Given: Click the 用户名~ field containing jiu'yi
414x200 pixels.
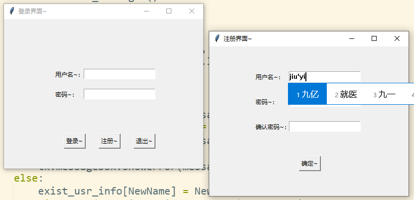Looking at the screenshot, I should (324, 77).
